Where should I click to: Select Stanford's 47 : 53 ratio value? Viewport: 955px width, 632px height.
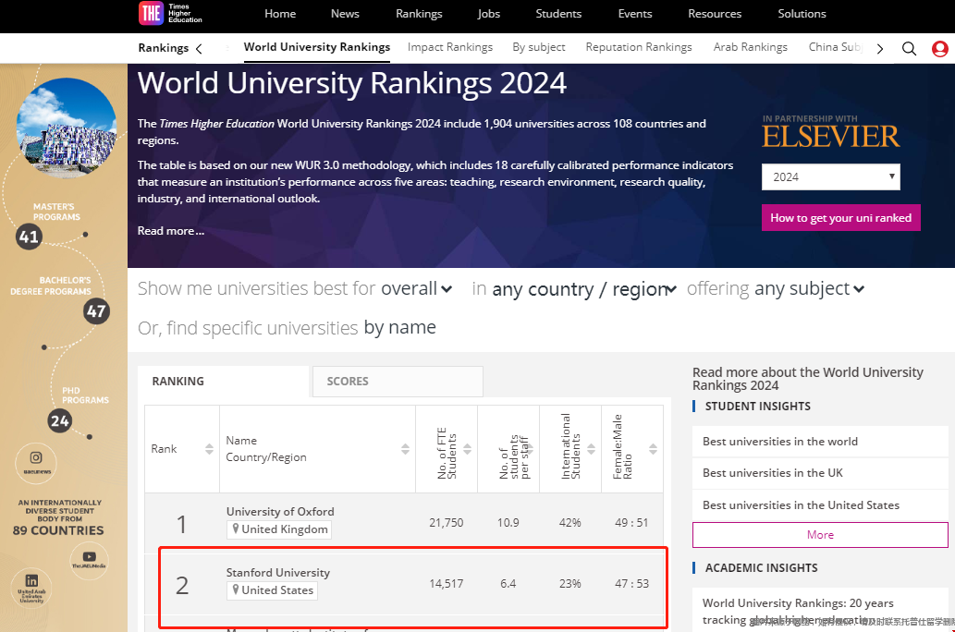[631, 583]
